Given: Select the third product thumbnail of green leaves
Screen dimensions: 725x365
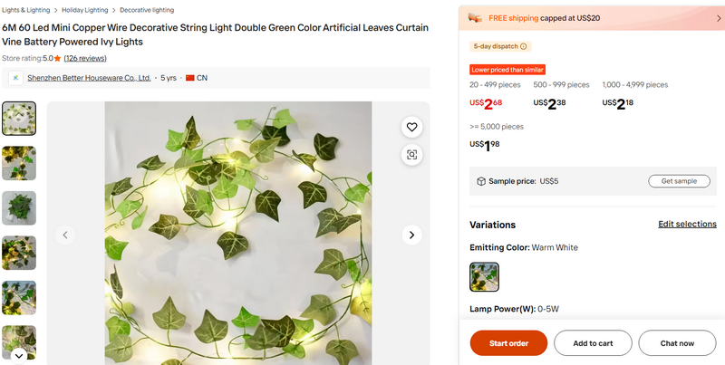Looking at the screenshot, I should point(19,208).
